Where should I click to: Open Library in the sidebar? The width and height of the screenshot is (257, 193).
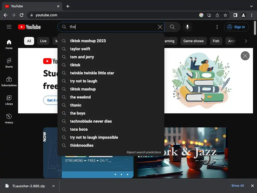coord(9,100)
